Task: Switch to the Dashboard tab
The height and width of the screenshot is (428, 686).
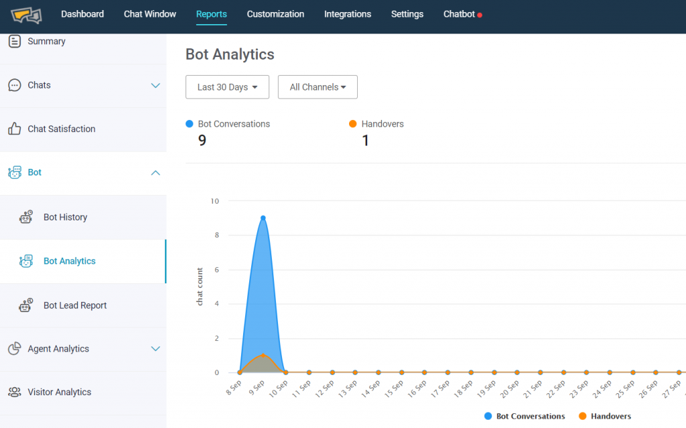Action: point(82,14)
